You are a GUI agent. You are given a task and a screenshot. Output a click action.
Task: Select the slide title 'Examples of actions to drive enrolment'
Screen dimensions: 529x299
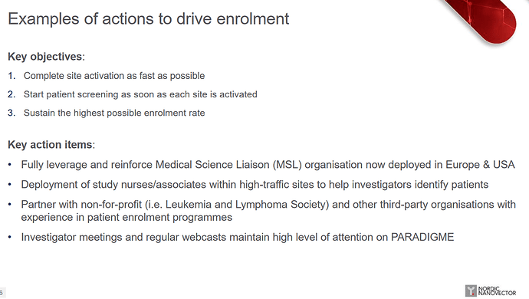[149, 19]
